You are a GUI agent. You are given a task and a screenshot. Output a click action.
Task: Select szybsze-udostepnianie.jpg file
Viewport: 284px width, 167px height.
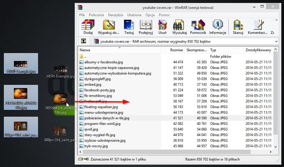point(105,140)
